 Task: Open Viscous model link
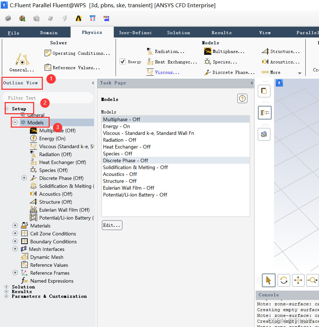[163, 72]
